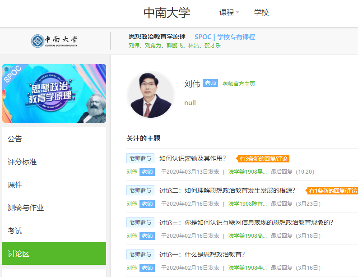Open 评分标准 in the sidebar
The image size is (358, 277).
click(54, 162)
